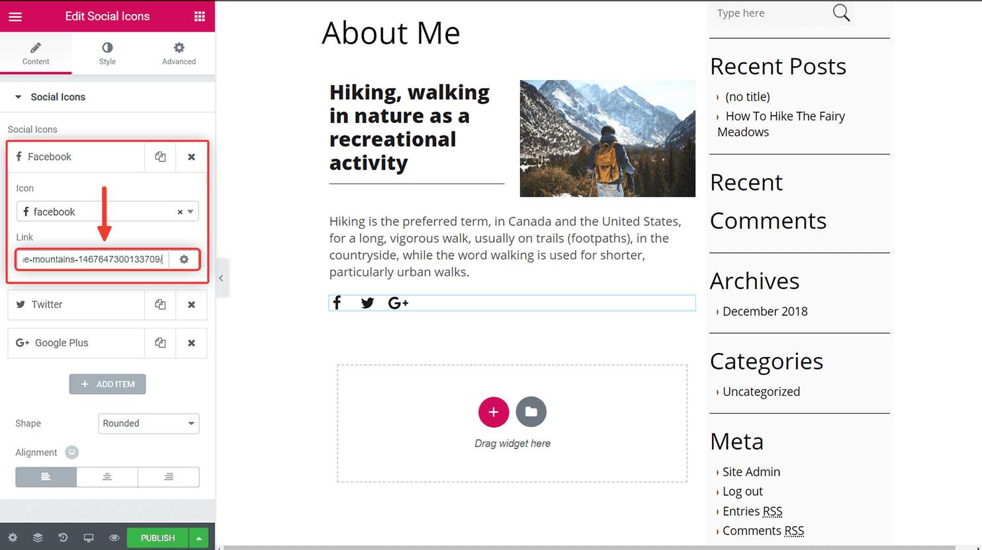
Task: Align social icons right
Action: (x=169, y=477)
